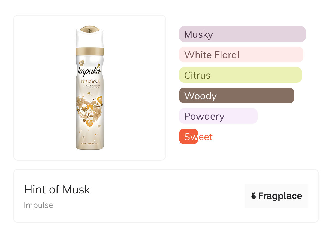The height and width of the screenshot is (236, 332).
Task: Select the Powdery accord bar
Action: point(218,116)
